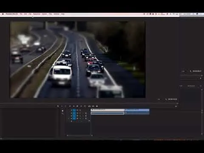Step forward one frame
Image resolution: width=204 pixels, height=153 pixels.
coord(81,106)
